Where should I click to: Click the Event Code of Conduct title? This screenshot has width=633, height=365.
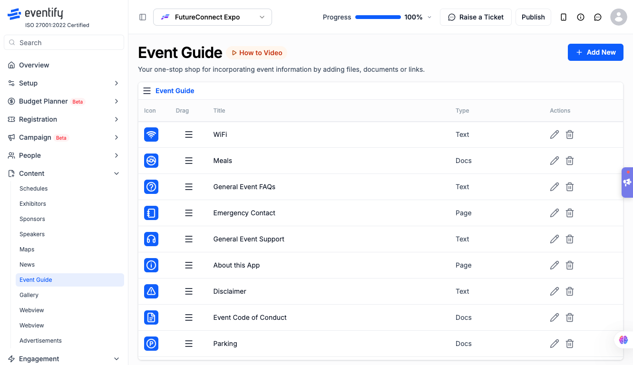250,317
